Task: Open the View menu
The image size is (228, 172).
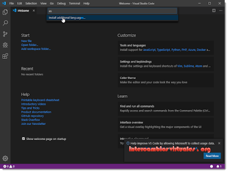Action: coord(43,3)
